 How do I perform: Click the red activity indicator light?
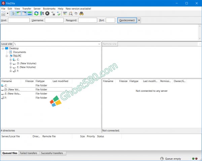click(196, 158)
